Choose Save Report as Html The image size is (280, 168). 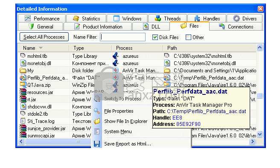(128, 144)
